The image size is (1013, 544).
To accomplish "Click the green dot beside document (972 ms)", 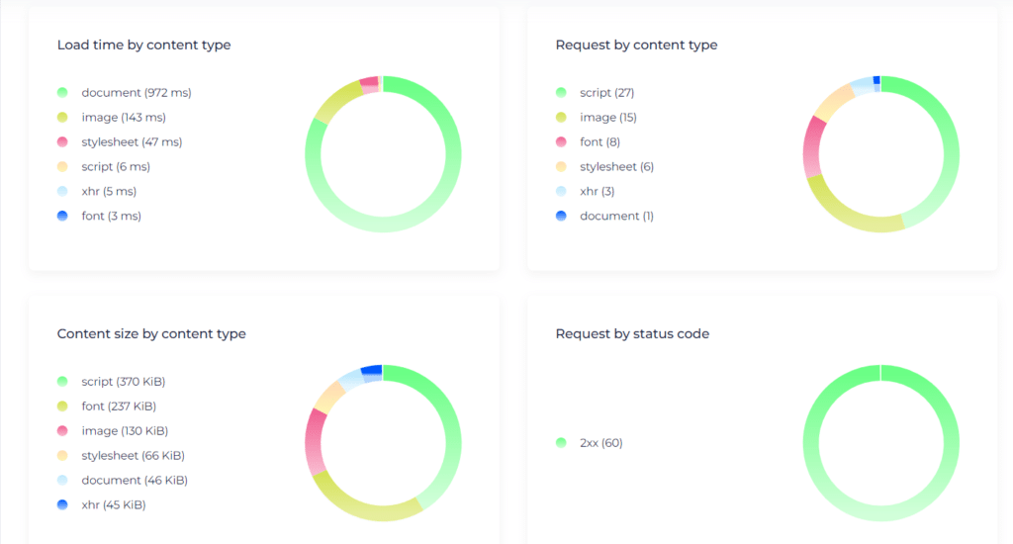I will point(62,92).
